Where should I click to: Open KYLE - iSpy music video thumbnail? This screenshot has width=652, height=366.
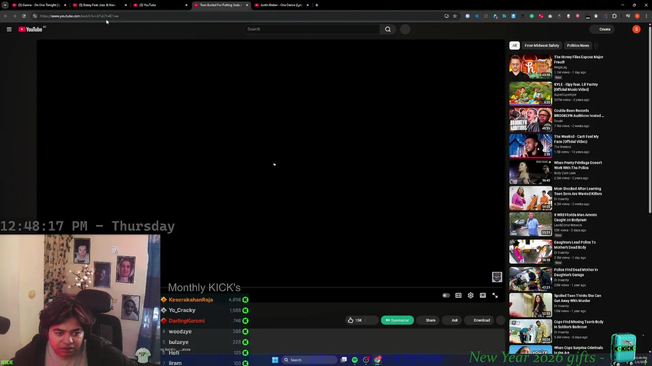click(530, 93)
